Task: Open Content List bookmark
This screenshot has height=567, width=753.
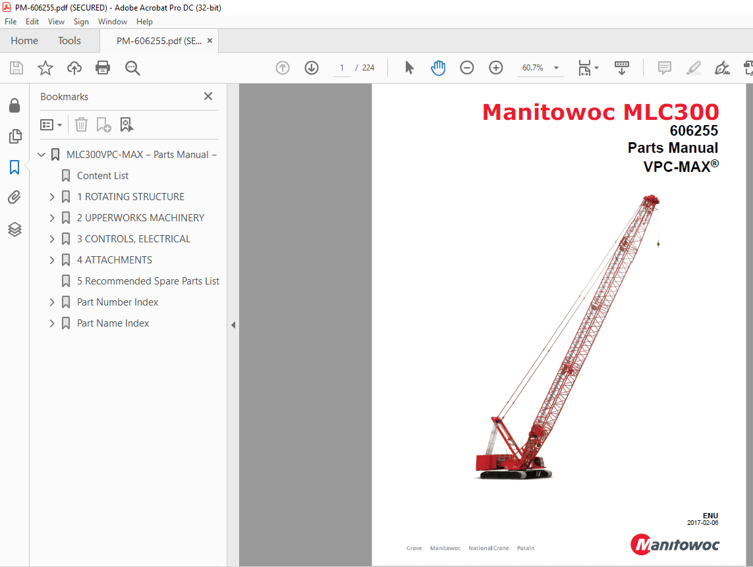Action: point(102,176)
